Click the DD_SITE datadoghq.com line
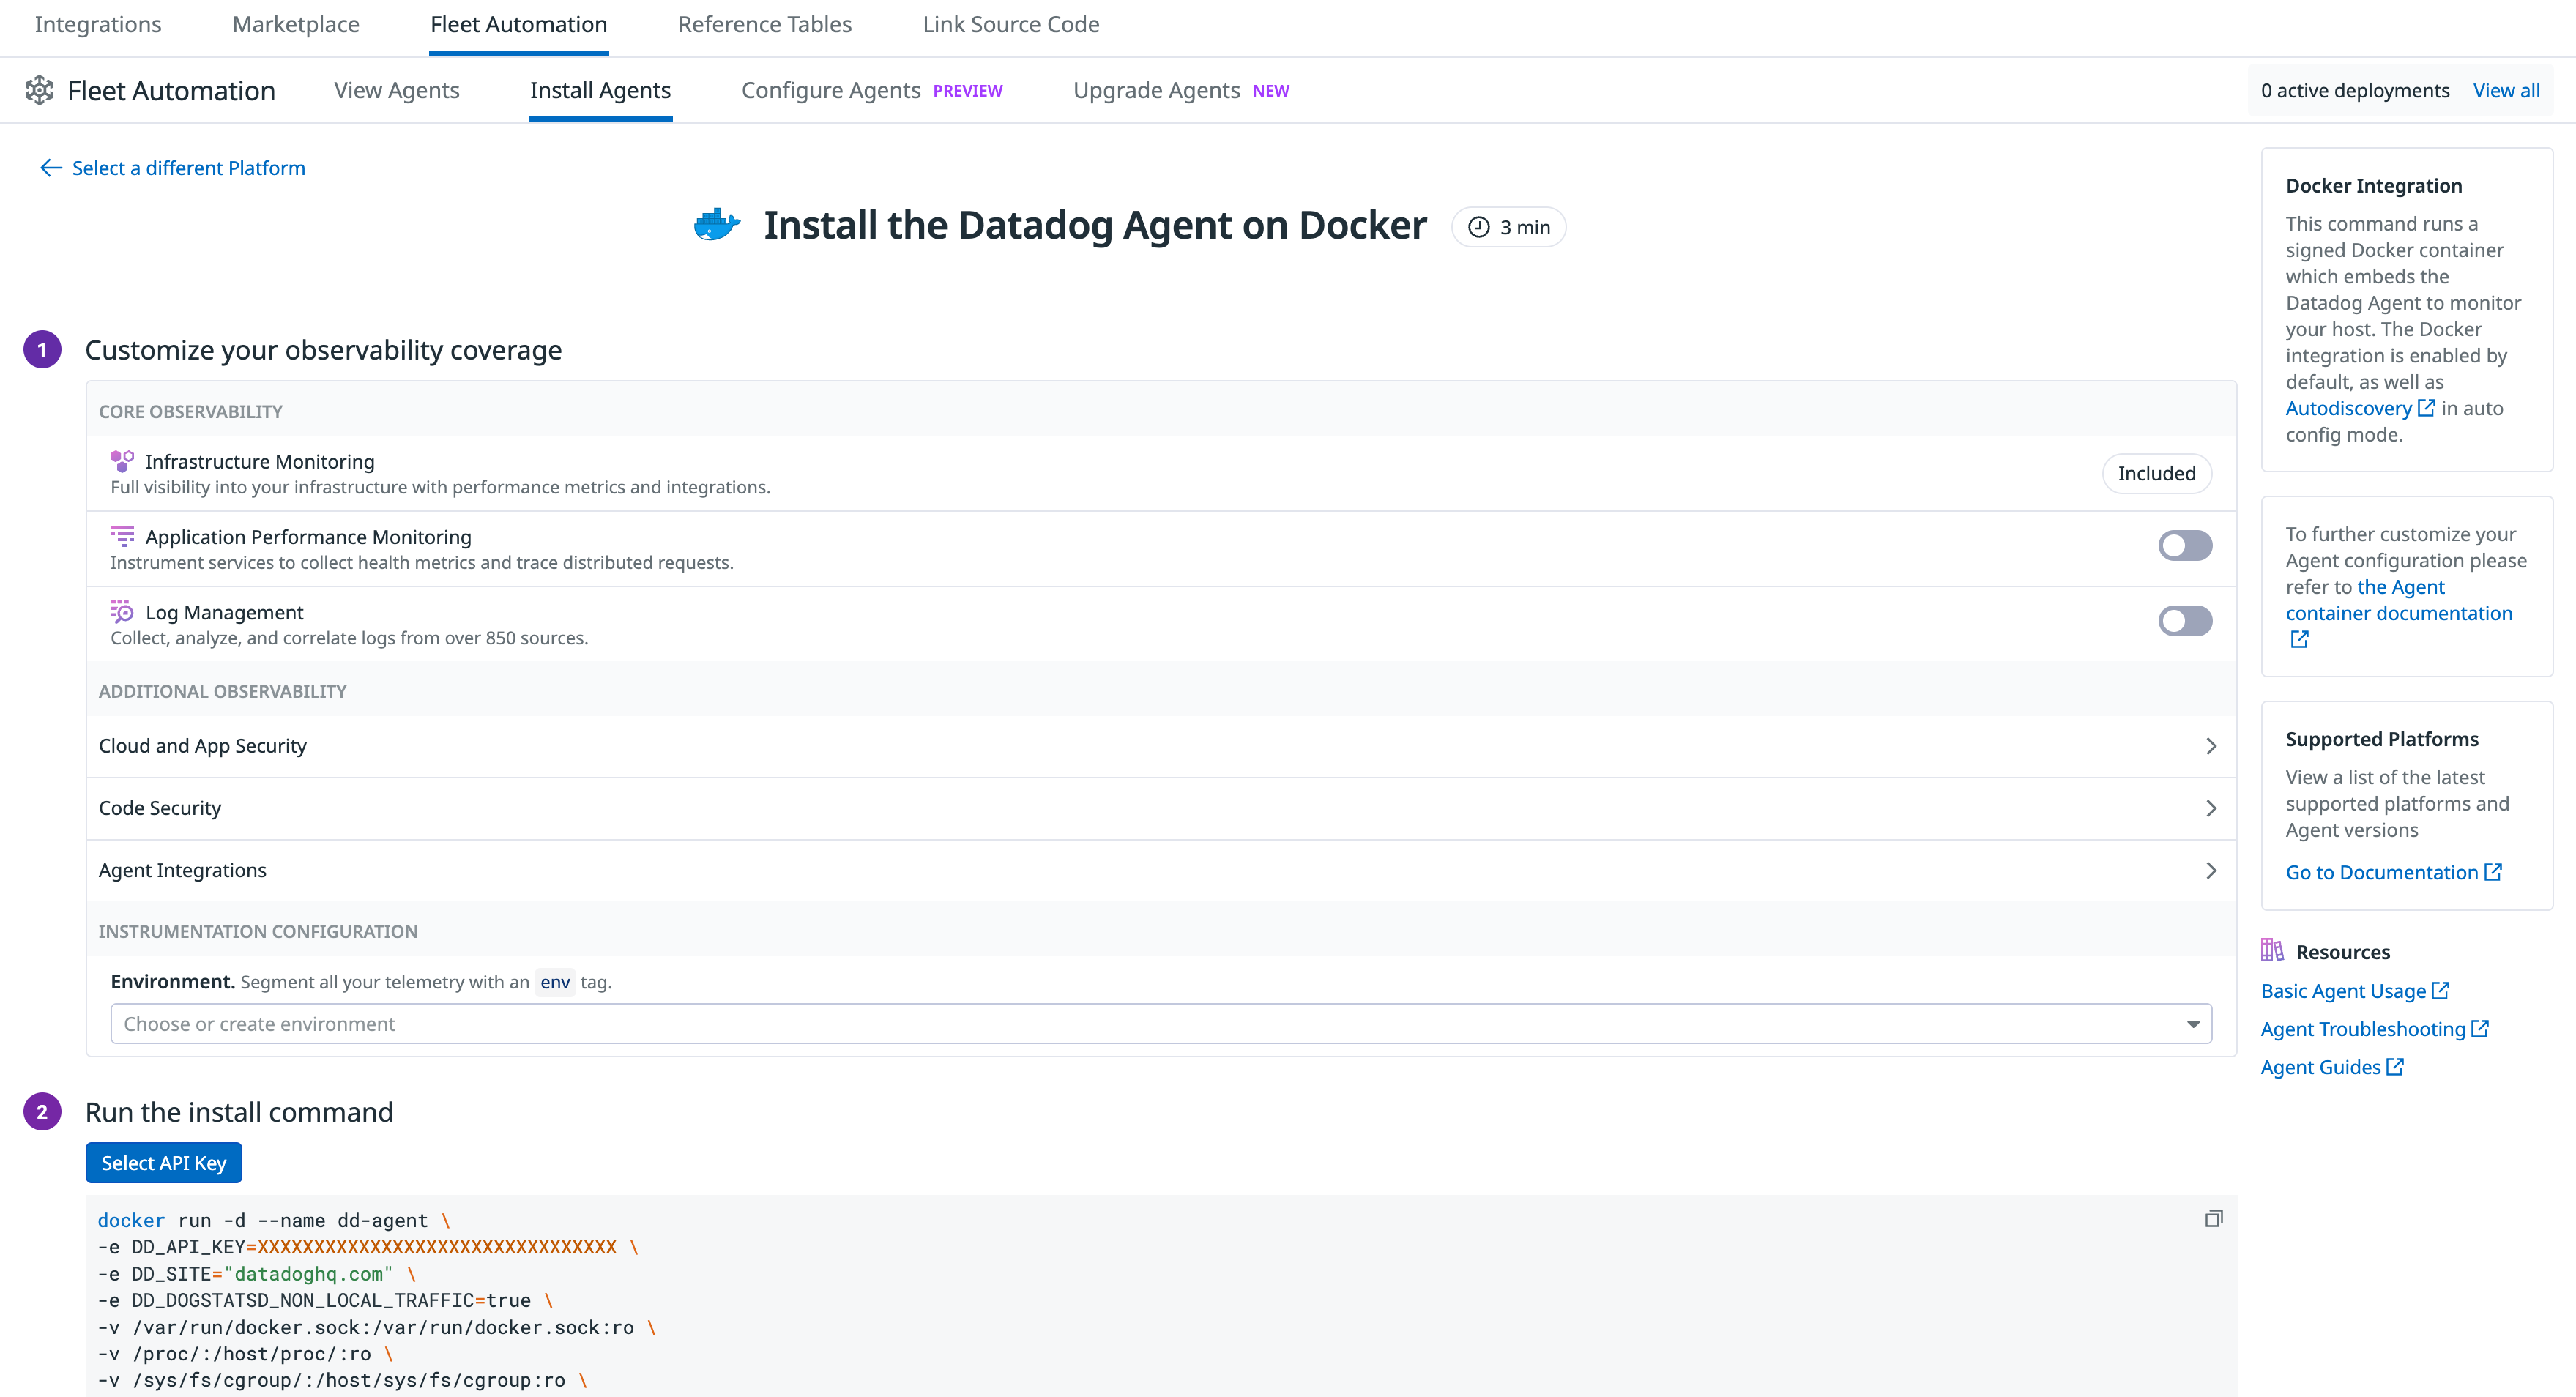 pos(256,1274)
